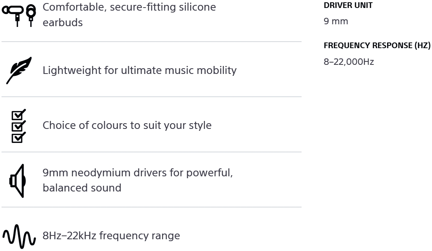Click the speaker driver icon

[17, 181]
